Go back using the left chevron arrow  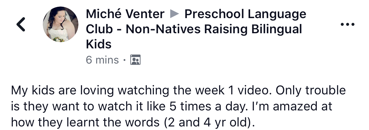coord(20,25)
